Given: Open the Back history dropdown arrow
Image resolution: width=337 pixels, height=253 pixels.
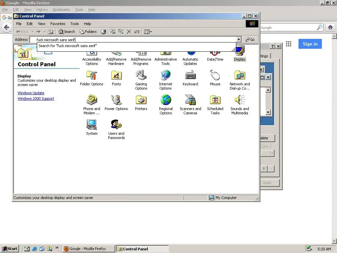Looking at the screenshot, I should click(32, 32).
